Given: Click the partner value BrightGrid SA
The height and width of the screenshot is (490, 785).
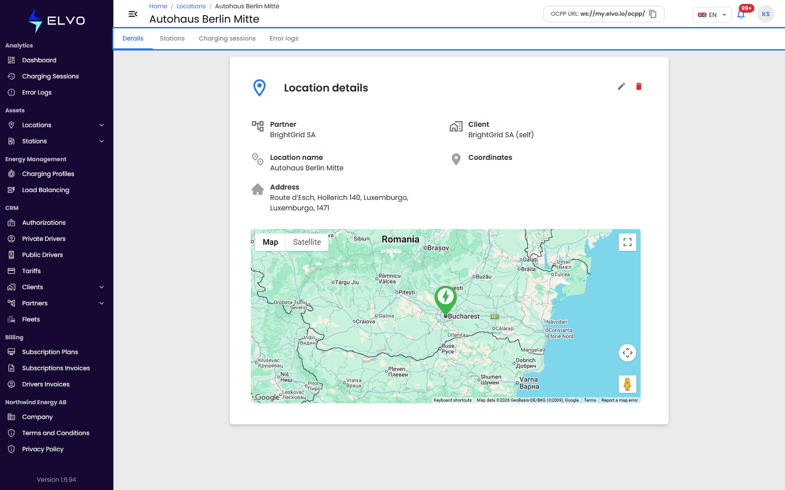Looking at the screenshot, I should (x=293, y=135).
